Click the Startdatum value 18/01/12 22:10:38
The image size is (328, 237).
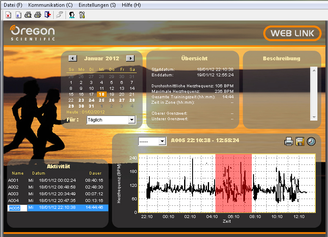pos(215,70)
